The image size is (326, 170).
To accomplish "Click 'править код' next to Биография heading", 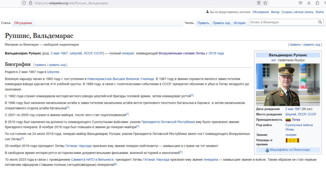I will [x=57, y=65].
